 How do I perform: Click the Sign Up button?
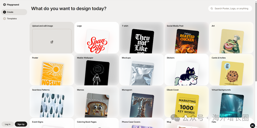(21, 124)
